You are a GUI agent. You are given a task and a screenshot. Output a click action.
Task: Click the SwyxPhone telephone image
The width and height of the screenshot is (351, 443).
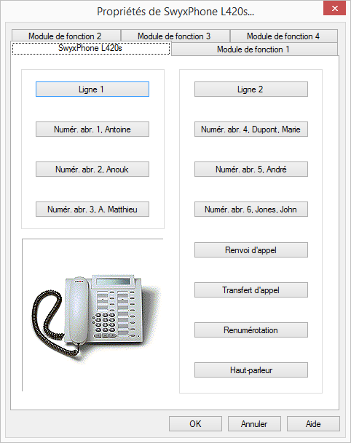coord(95,315)
